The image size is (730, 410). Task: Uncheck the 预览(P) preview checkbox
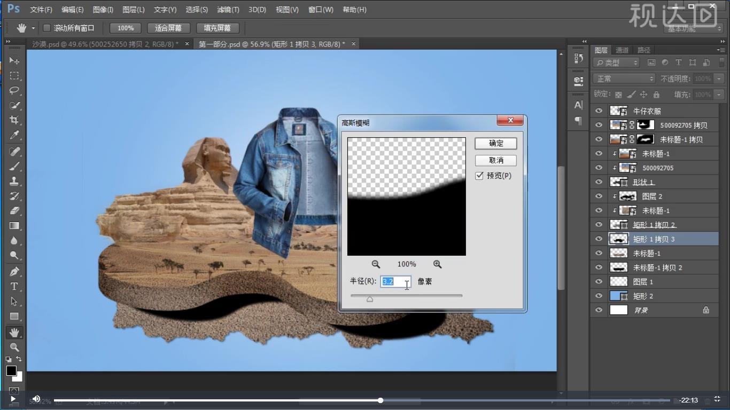click(x=479, y=176)
